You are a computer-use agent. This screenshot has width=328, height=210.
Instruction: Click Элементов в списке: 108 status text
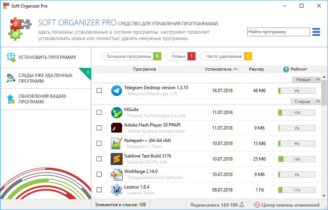(120, 205)
